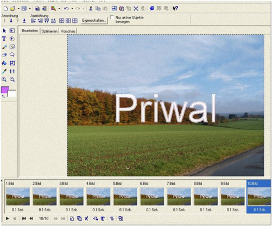Click the Duplicate frame icon
The height and width of the screenshot is (226, 272).
coord(79,218)
